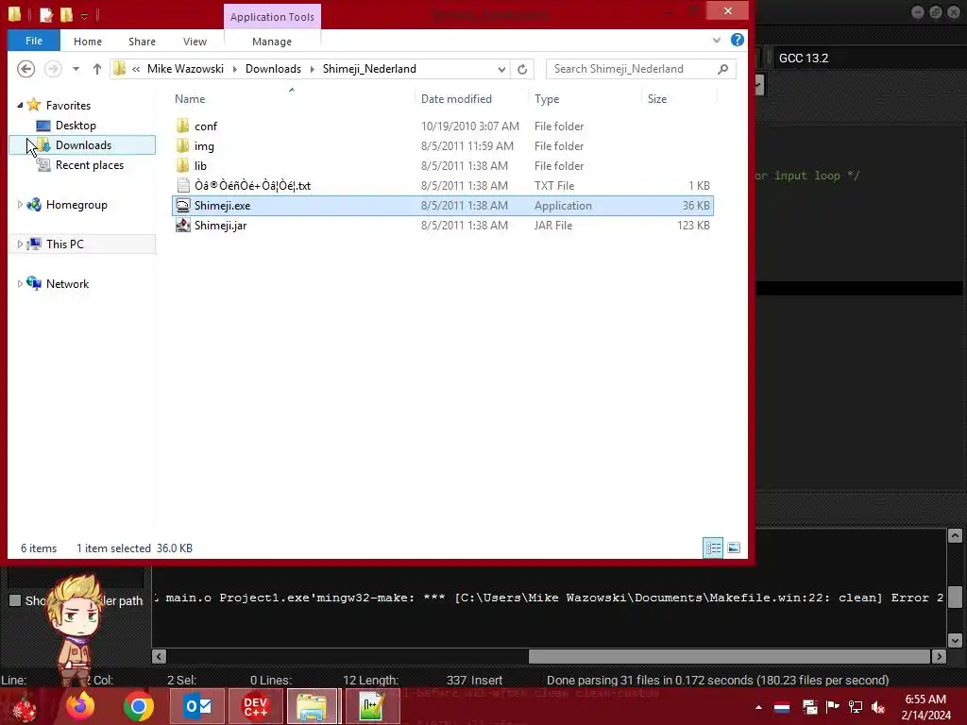Screen dimensions: 967x725
Task: Switch to the View ribbon tab
Action: [195, 42]
